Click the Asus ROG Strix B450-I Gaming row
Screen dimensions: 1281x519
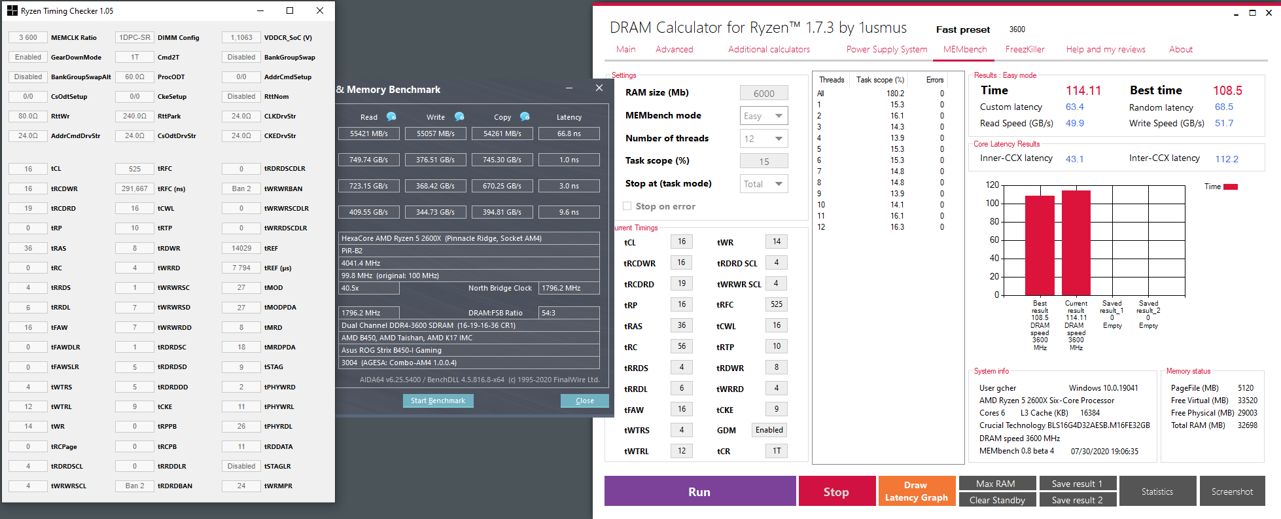pyautogui.click(x=469, y=350)
